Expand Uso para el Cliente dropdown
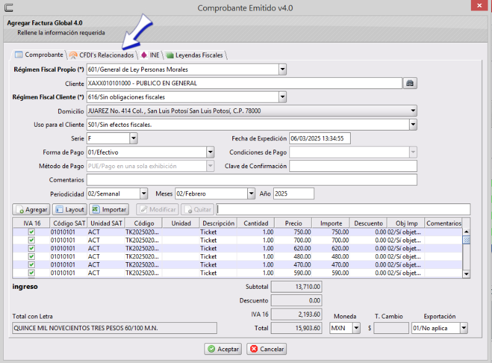Image resolution: width=492 pixels, height=363 pixels. tap(413, 124)
